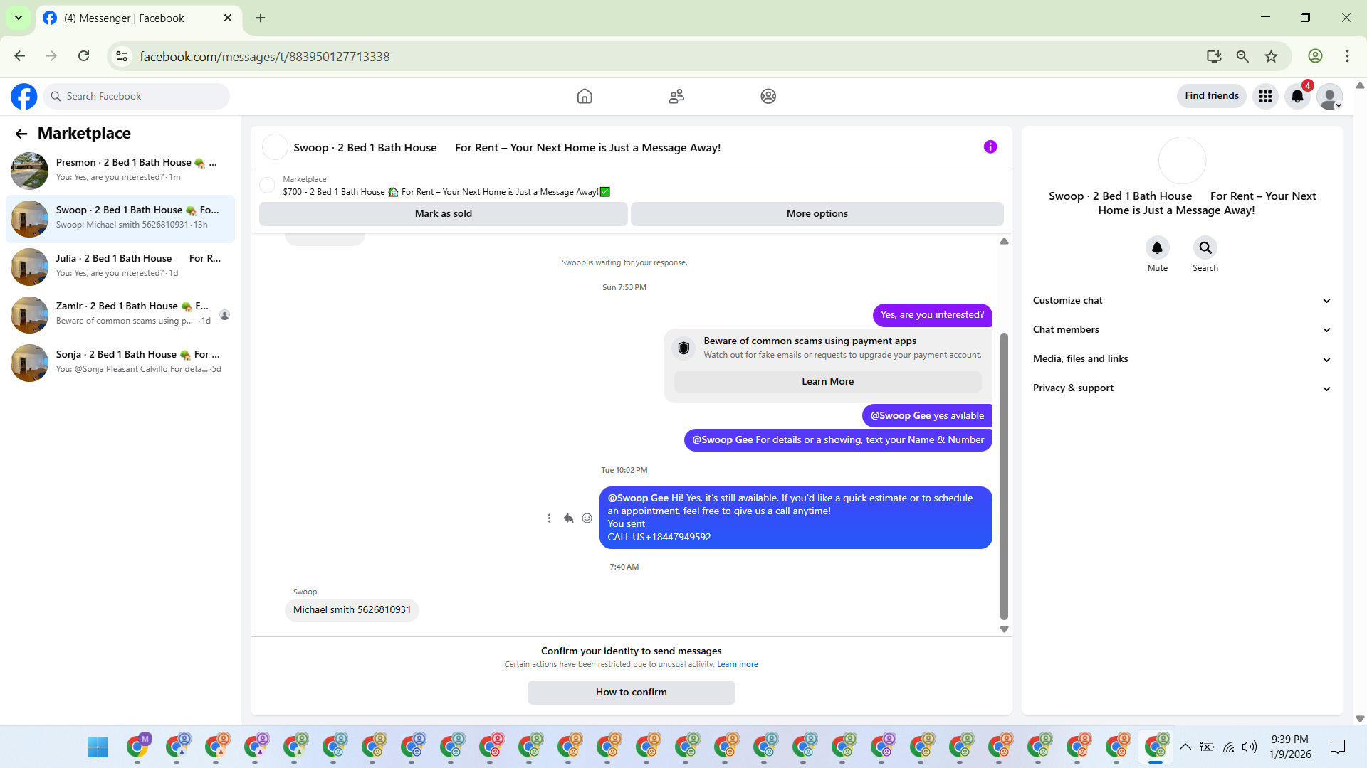Click the Learn more link about restrictions
This screenshot has width=1367, height=768.
coord(737,665)
